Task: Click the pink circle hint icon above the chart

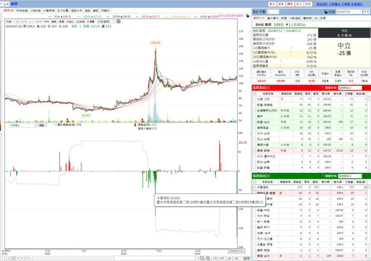Action: pyautogui.click(x=219, y=16)
